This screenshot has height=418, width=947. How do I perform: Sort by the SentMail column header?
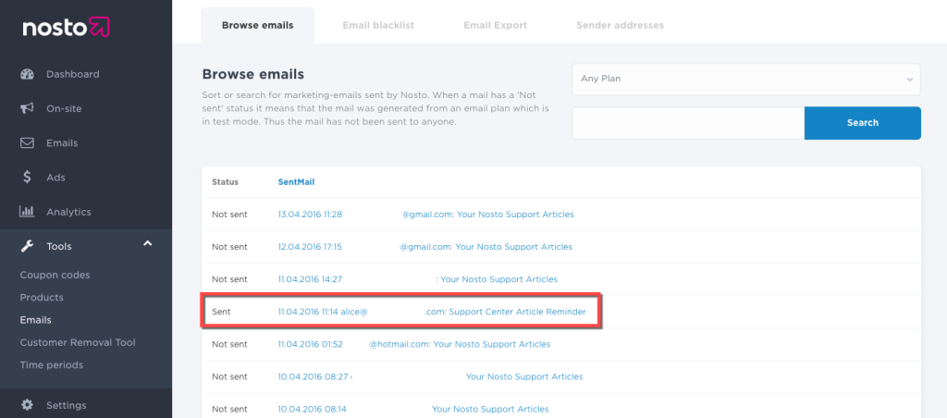point(296,182)
